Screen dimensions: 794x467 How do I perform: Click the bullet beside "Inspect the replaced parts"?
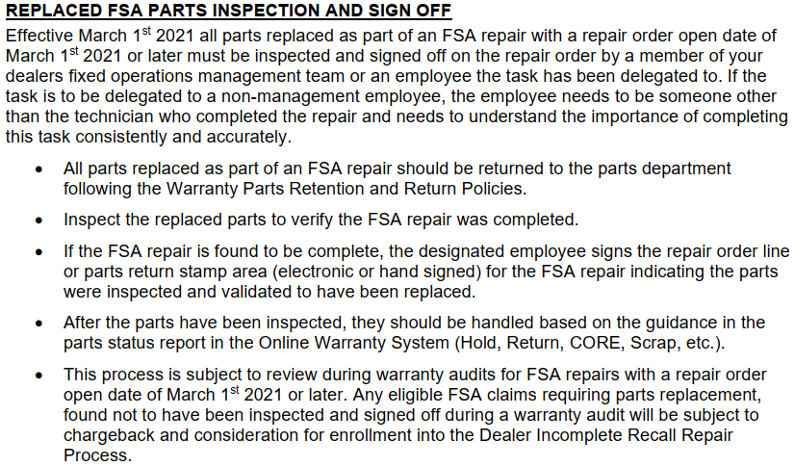click(38, 219)
